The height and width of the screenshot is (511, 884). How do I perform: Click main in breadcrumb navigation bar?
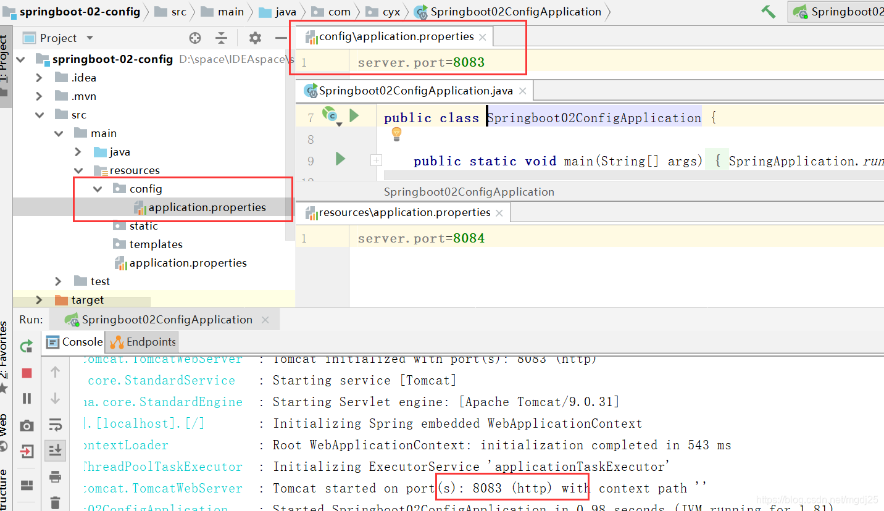[223, 12]
